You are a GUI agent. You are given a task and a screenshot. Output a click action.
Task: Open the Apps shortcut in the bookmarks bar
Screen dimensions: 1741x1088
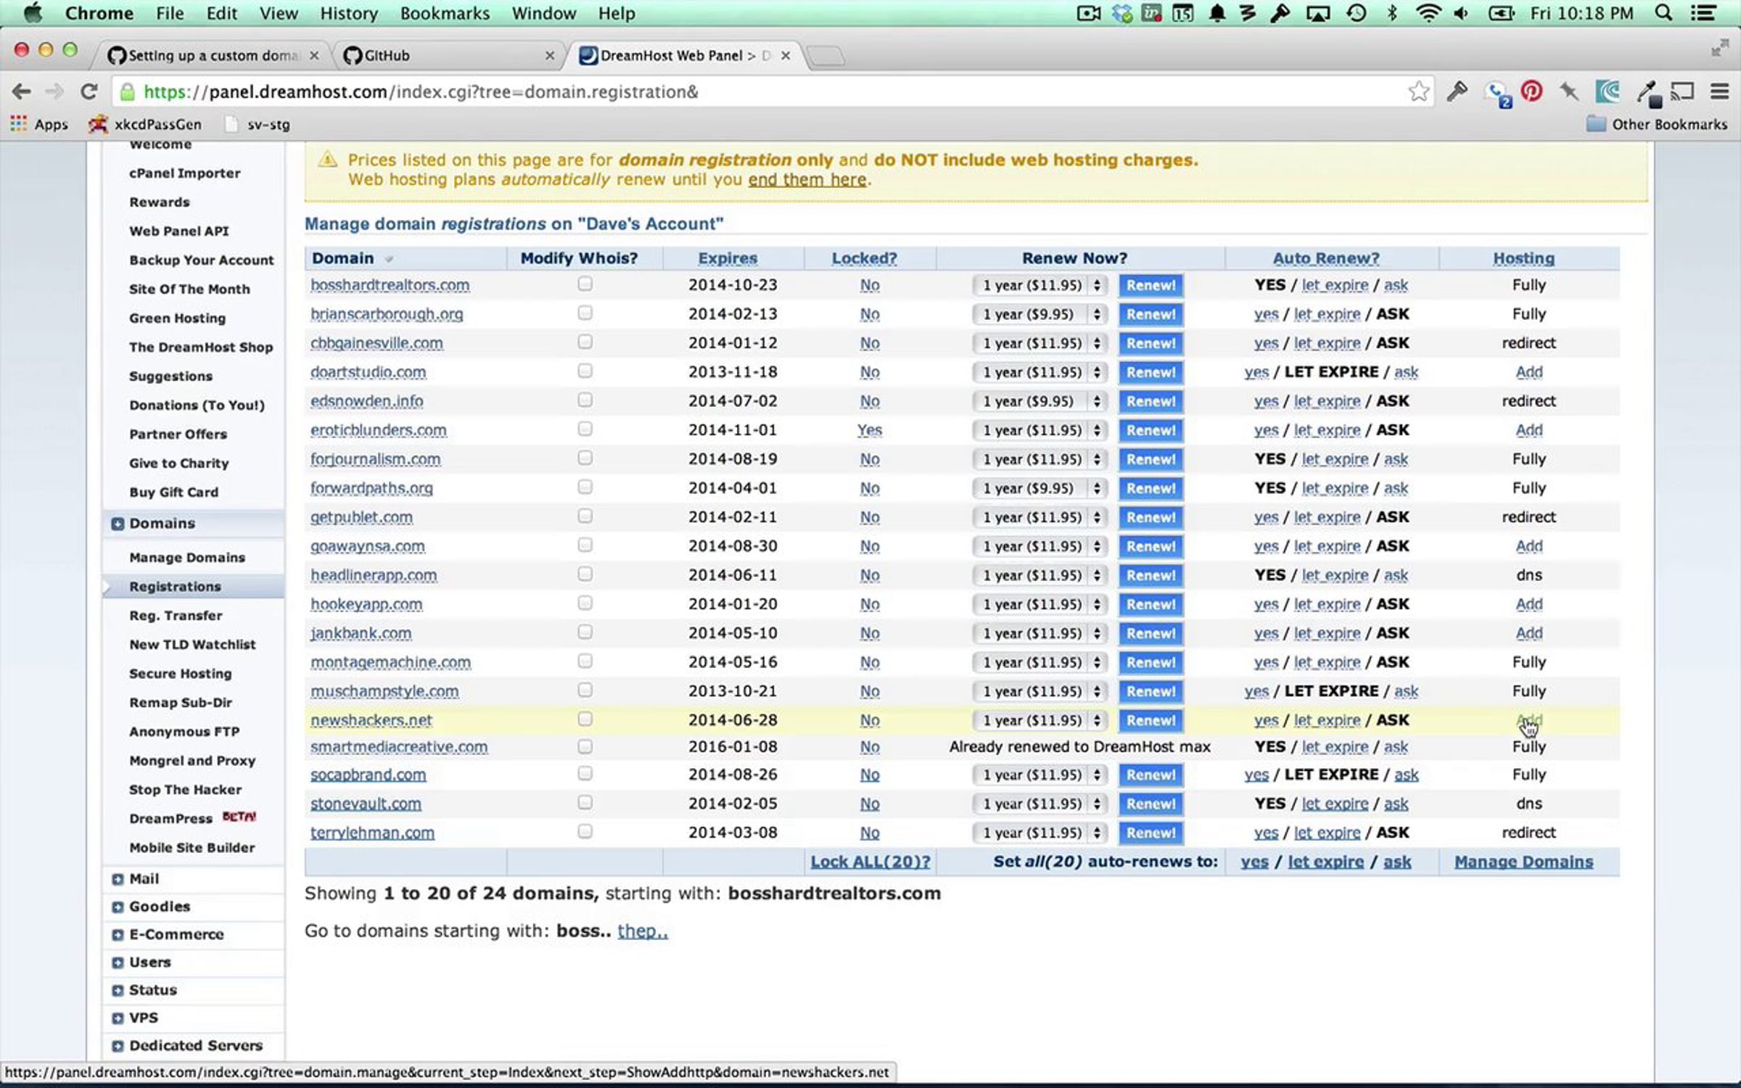pyautogui.click(x=39, y=124)
